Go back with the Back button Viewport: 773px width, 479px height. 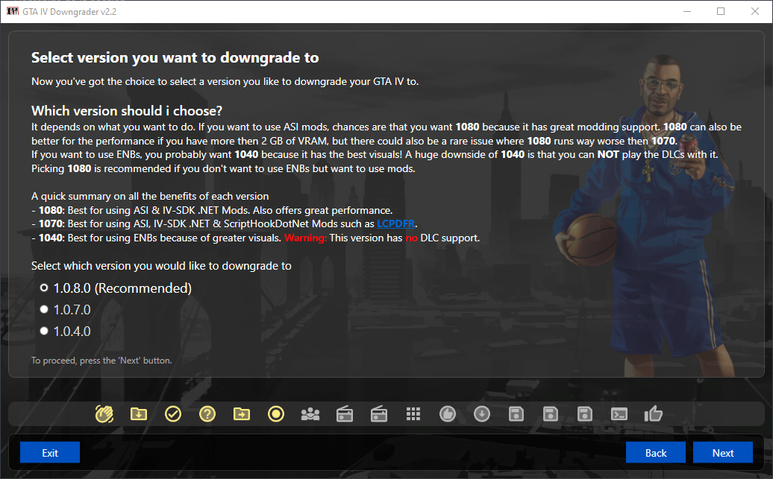pyautogui.click(x=656, y=452)
